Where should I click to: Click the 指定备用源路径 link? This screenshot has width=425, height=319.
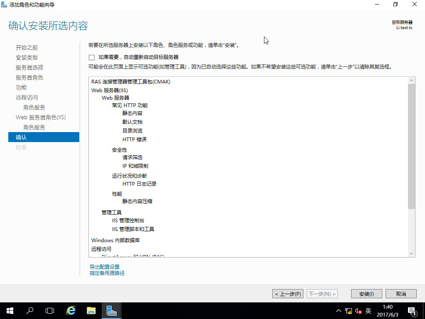pos(107,273)
